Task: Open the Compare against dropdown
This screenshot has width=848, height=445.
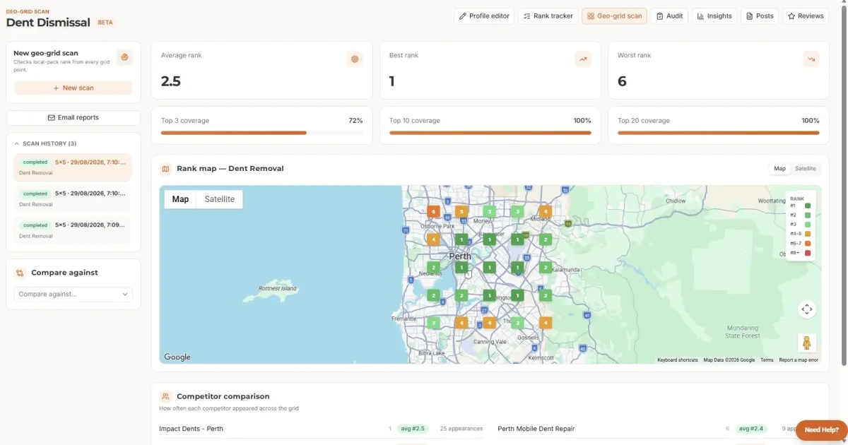Action: point(73,295)
